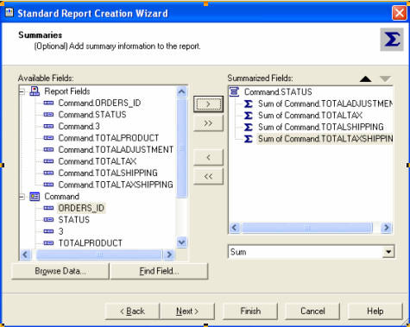Click the Sigma summaries icon in header

click(x=392, y=40)
